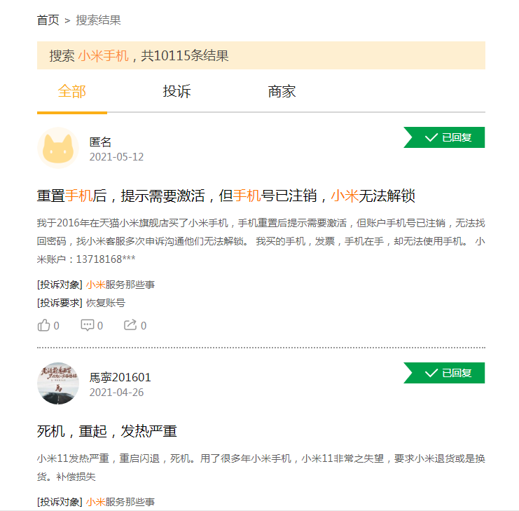
Task: Switch to the 投诉 tab
Action: pos(177,92)
